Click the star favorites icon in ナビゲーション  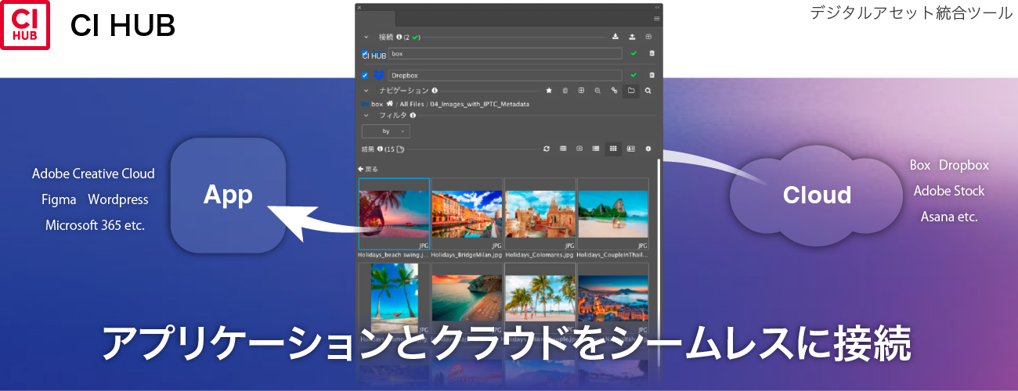click(x=549, y=91)
